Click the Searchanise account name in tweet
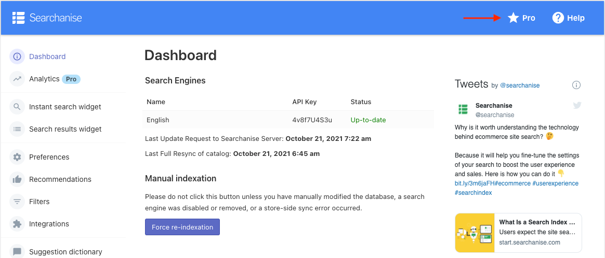 [494, 105]
